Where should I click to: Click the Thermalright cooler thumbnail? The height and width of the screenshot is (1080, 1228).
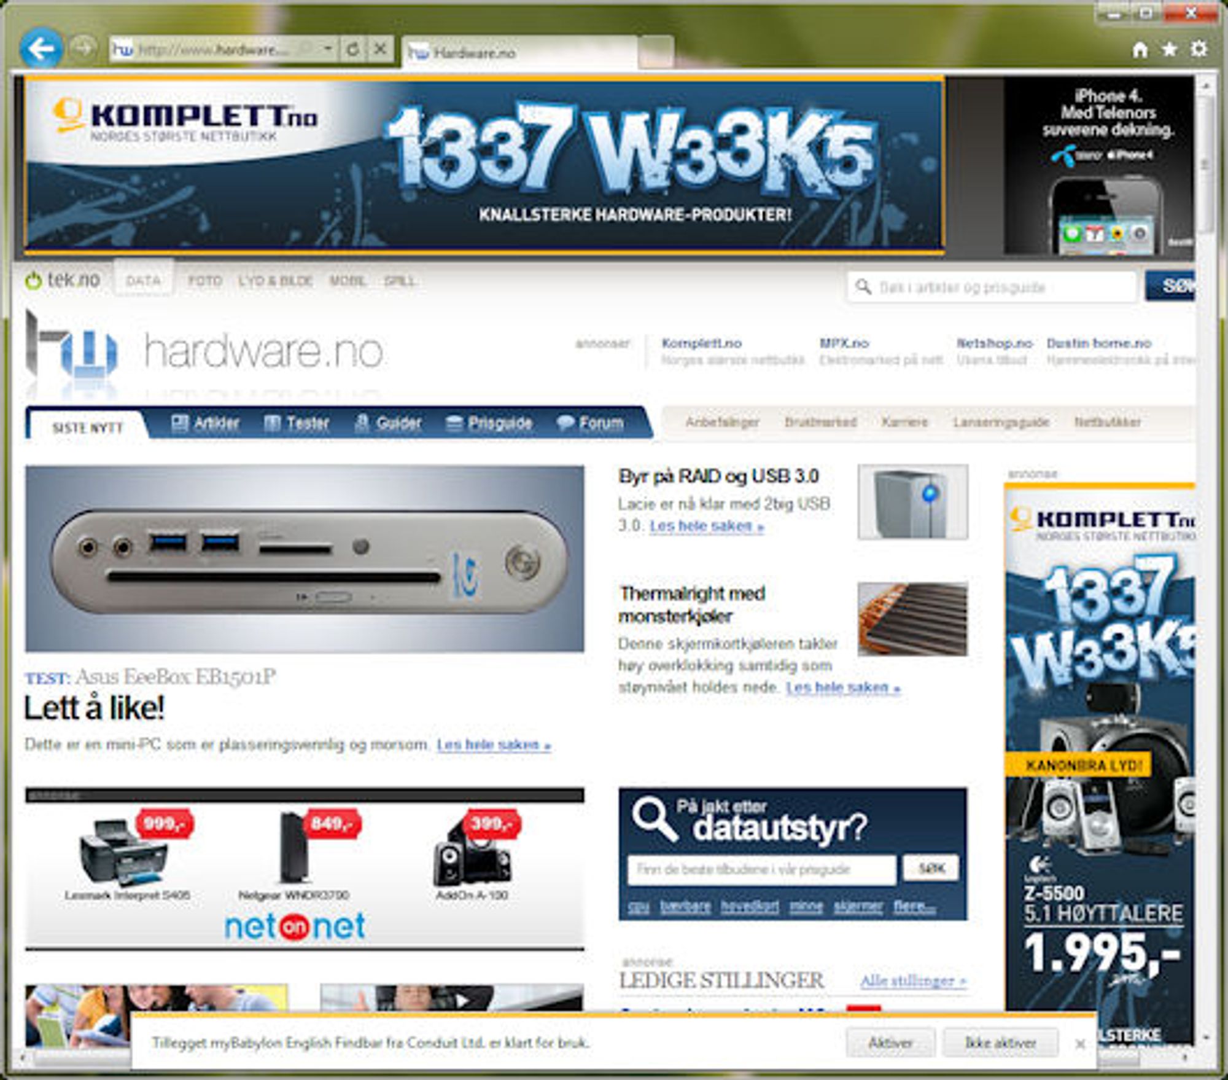pyautogui.click(x=913, y=619)
